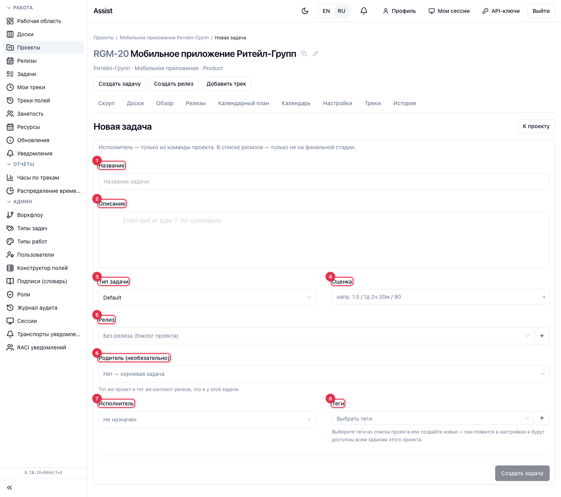Image resolution: width=561 pixels, height=497 pixels.
Task: Toggle dark mode moon icon
Action: pyautogui.click(x=305, y=11)
